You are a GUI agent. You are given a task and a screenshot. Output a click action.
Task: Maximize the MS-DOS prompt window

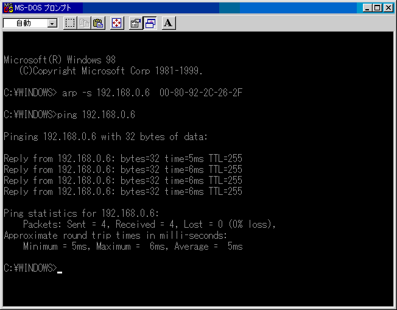378,8
